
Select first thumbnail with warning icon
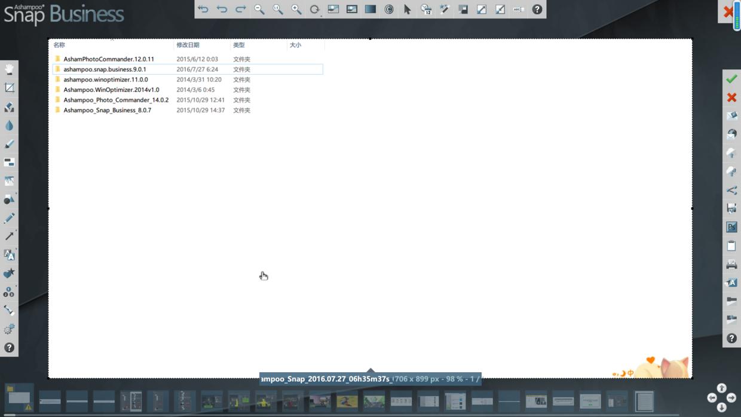pos(19,398)
